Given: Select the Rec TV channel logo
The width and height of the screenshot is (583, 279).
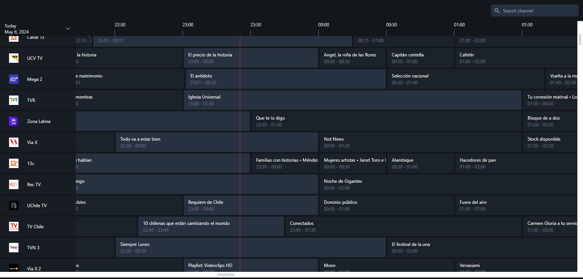Looking at the screenshot, I should pos(14,184).
